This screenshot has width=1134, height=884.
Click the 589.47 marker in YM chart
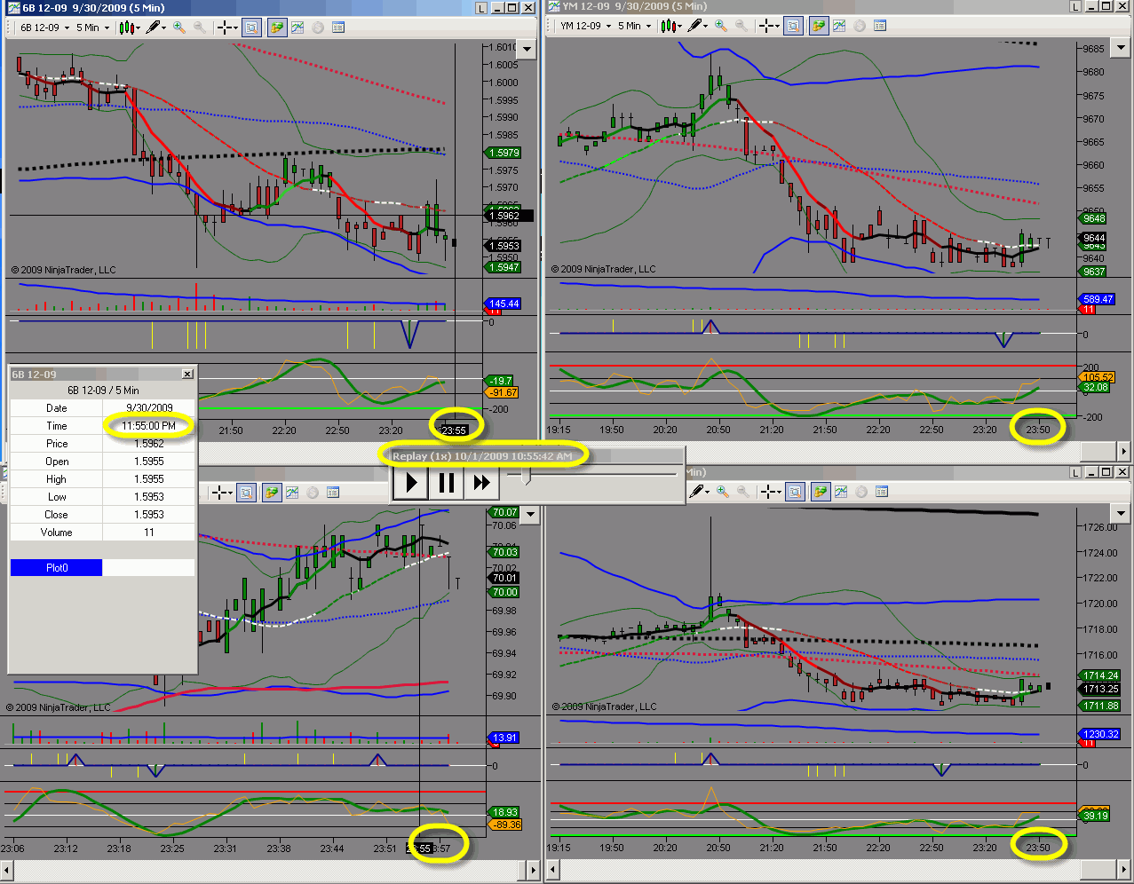pyautogui.click(x=1098, y=299)
